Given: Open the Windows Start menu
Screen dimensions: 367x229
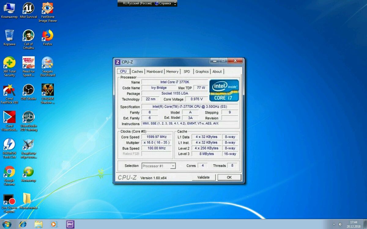Looking at the screenshot, I should pyautogui.click(x=6, y=224).
